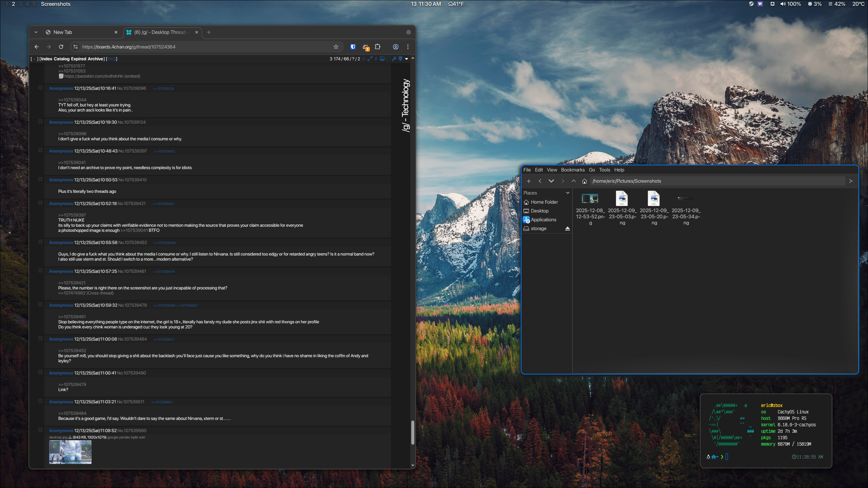Click the Bitwarden extension icon

coord(353,47)
